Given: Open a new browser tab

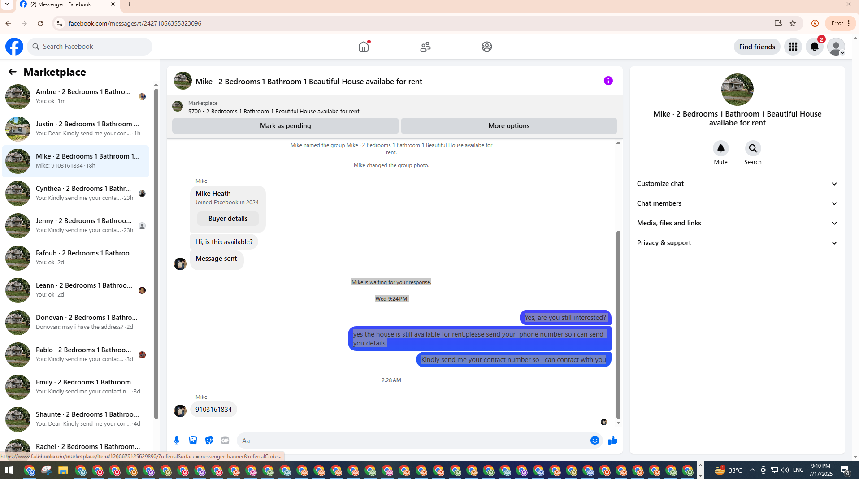Looking at the screenshot, I should point(129,4).
